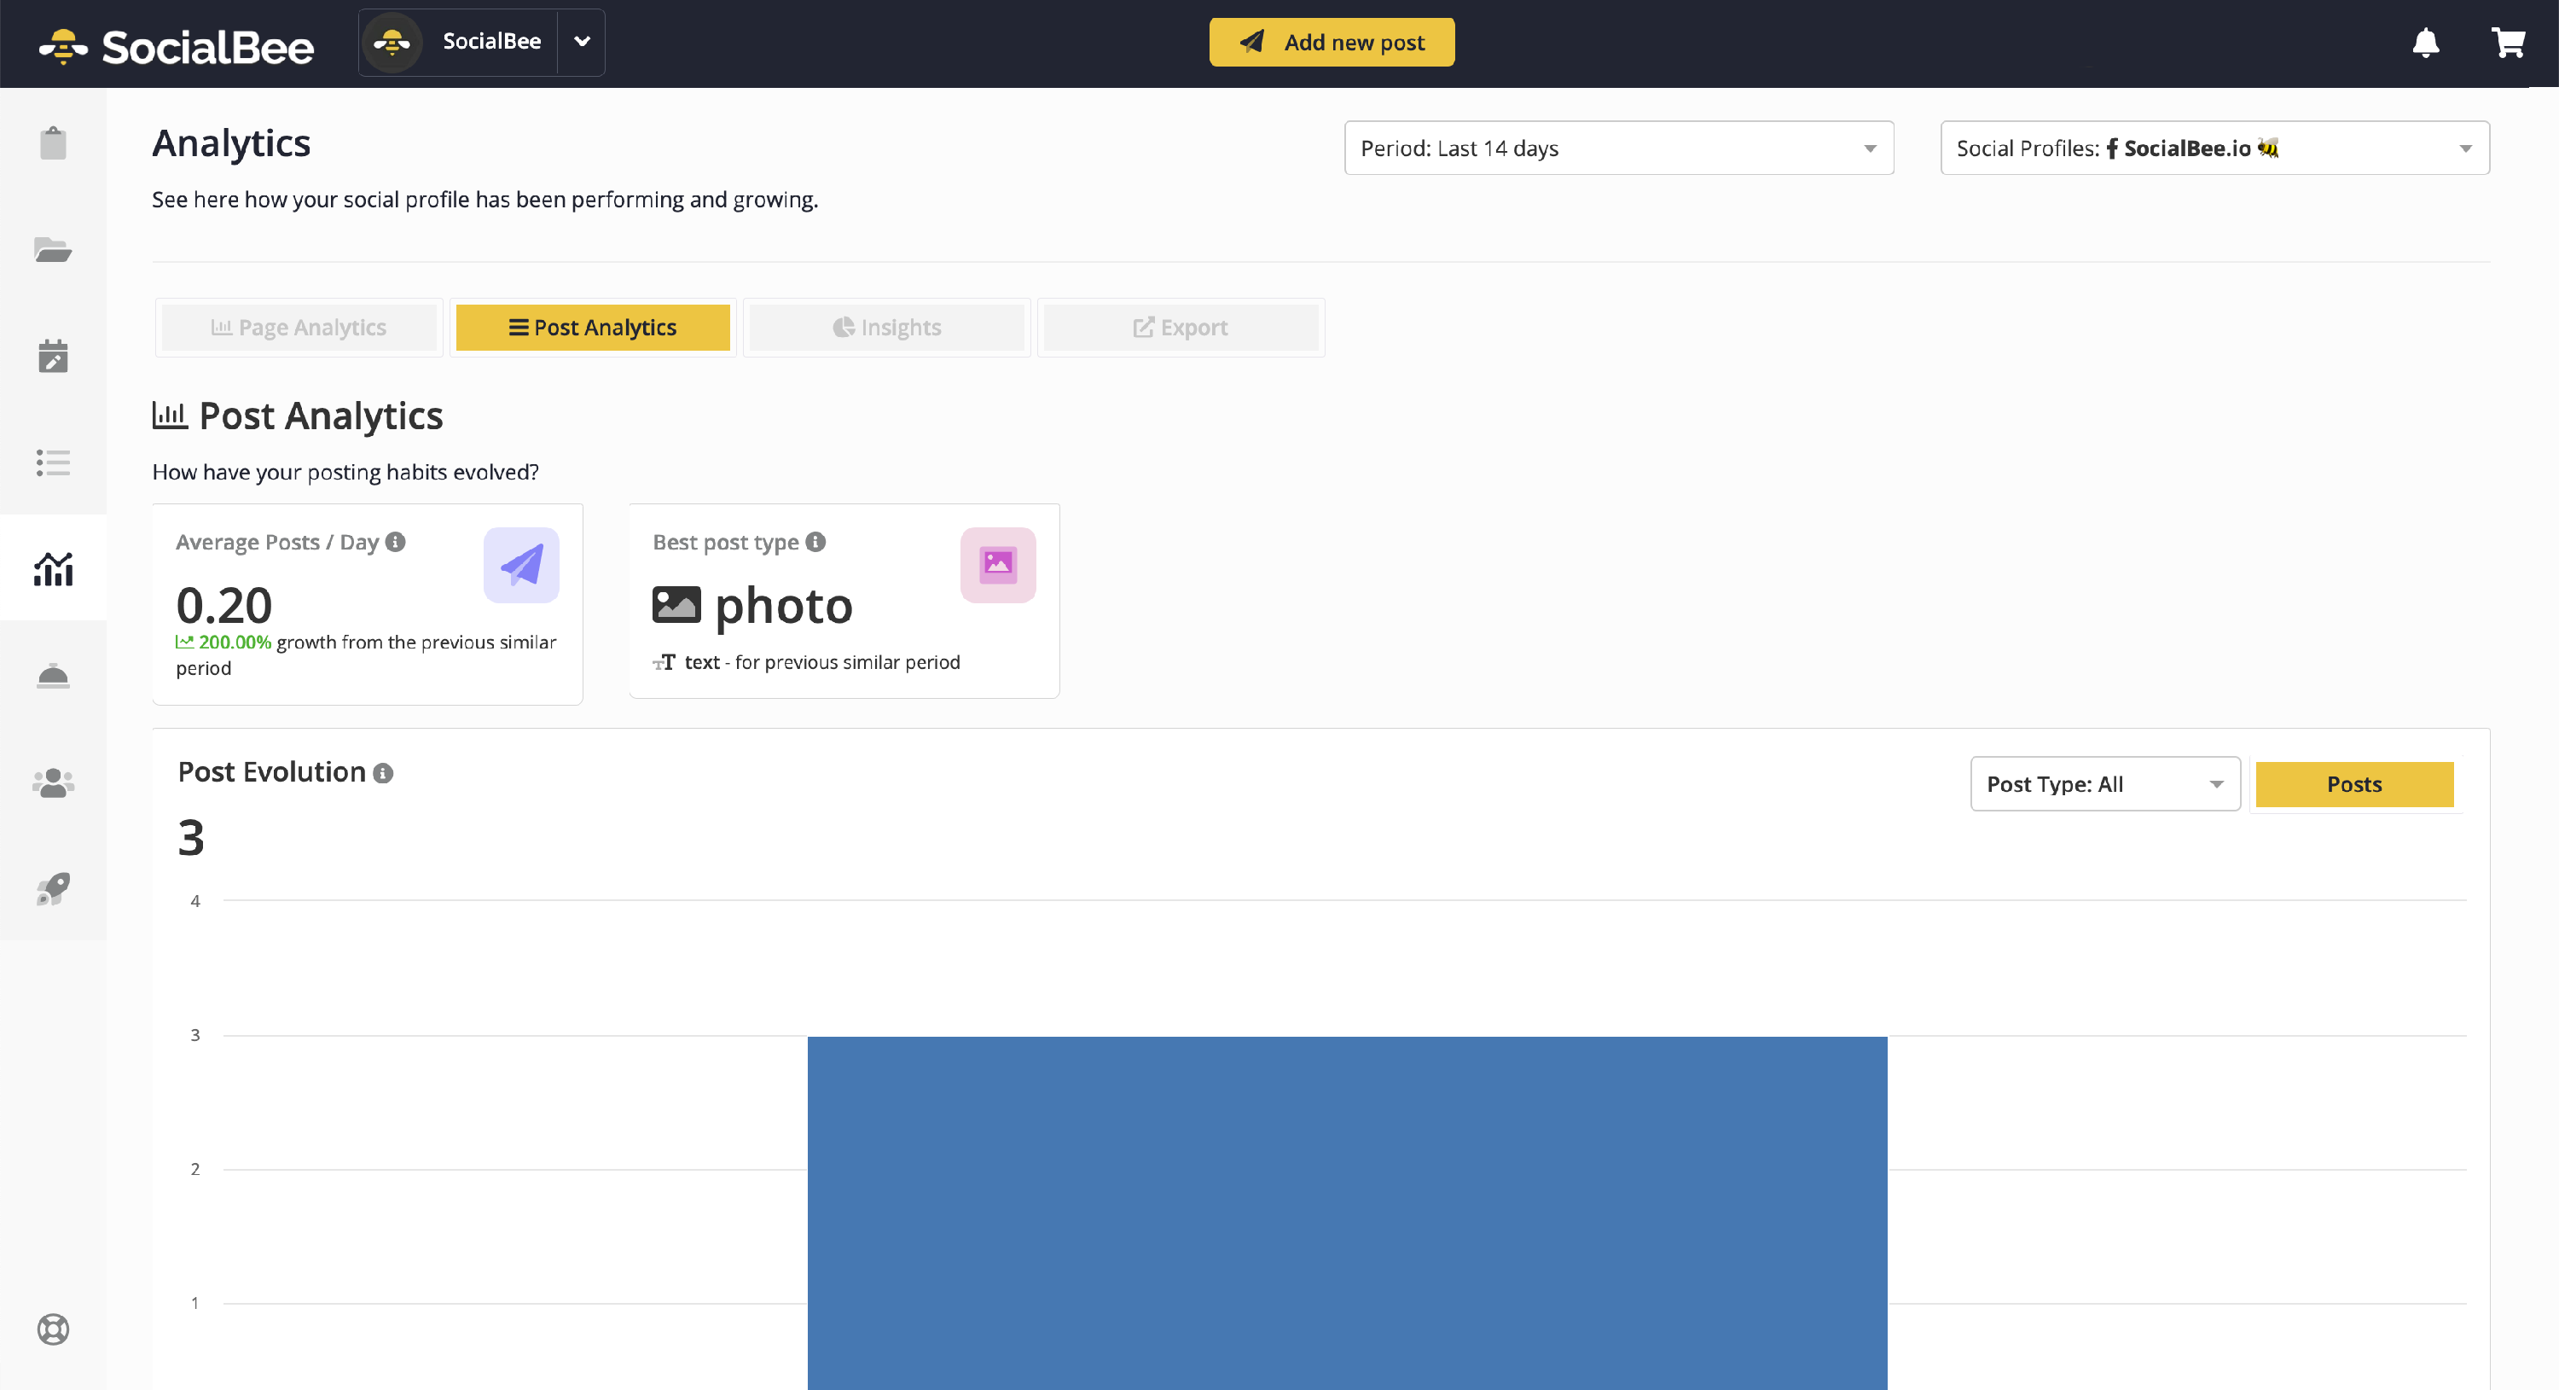The image size is (2559, 1390).
Task: Open the list icon in sidebar
Action: click(53, 462)
